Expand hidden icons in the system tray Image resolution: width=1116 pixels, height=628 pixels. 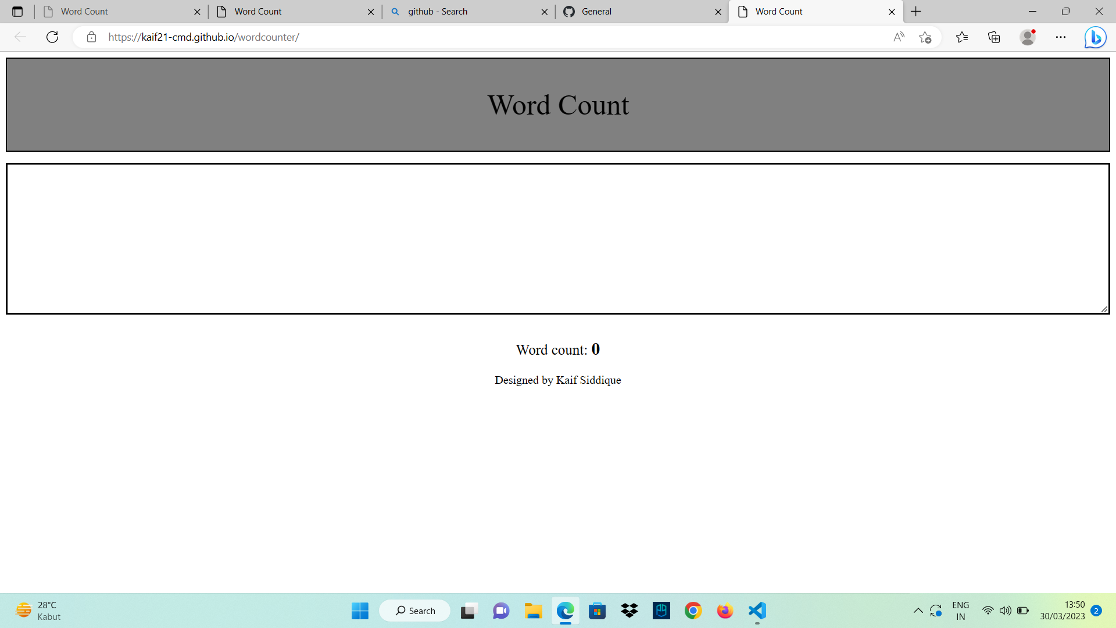918,611
